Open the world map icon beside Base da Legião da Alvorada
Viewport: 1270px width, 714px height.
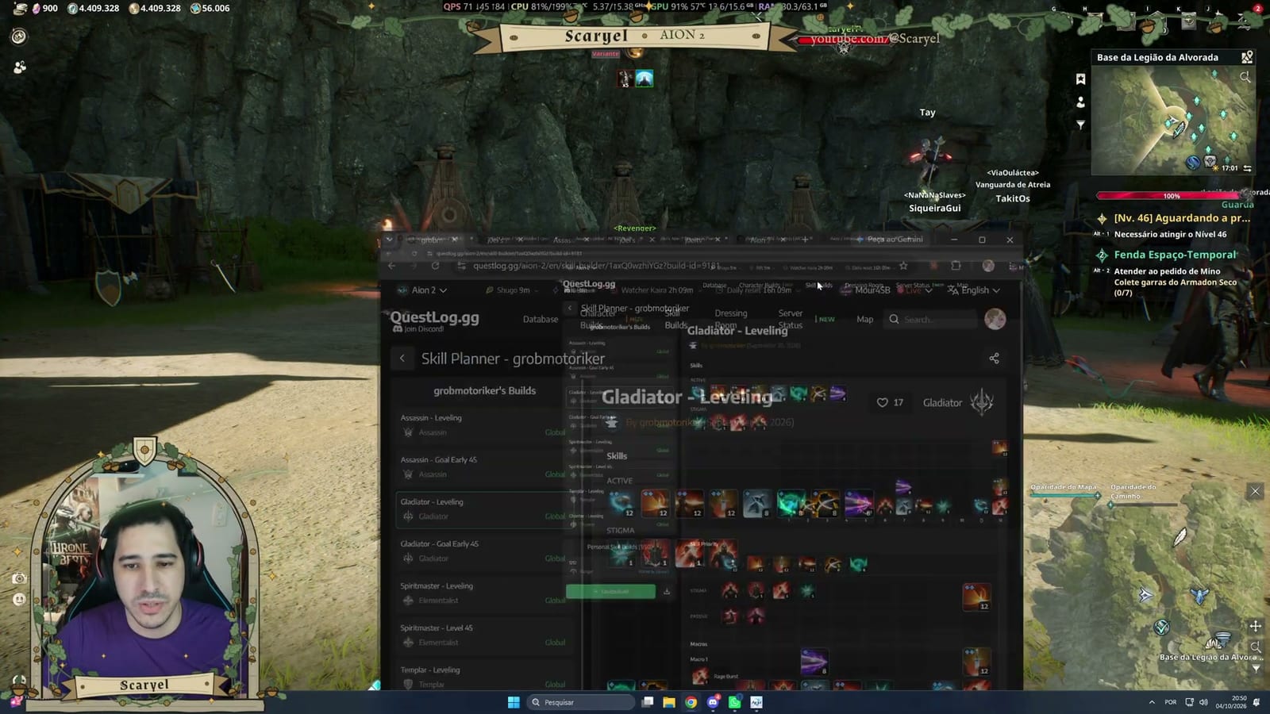pos(1247,57)
